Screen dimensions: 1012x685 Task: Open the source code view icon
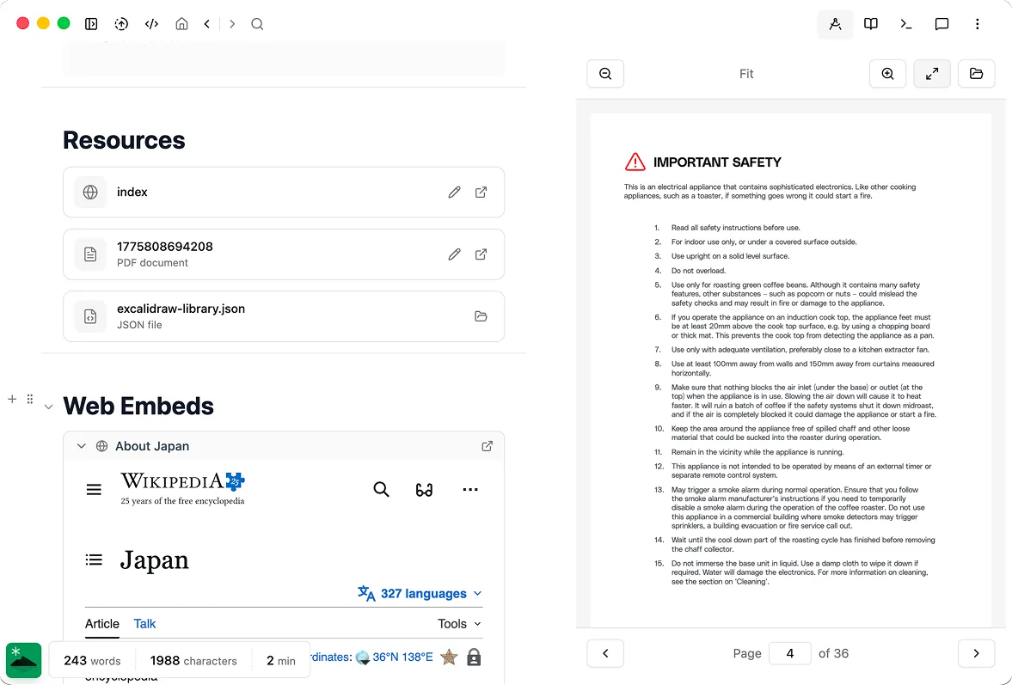pos(151,24)
